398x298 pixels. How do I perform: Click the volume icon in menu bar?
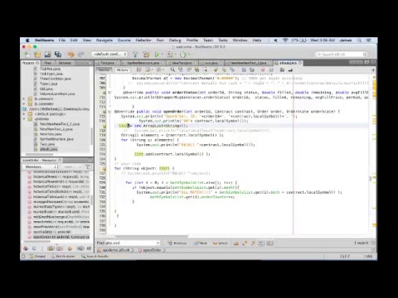275,41
